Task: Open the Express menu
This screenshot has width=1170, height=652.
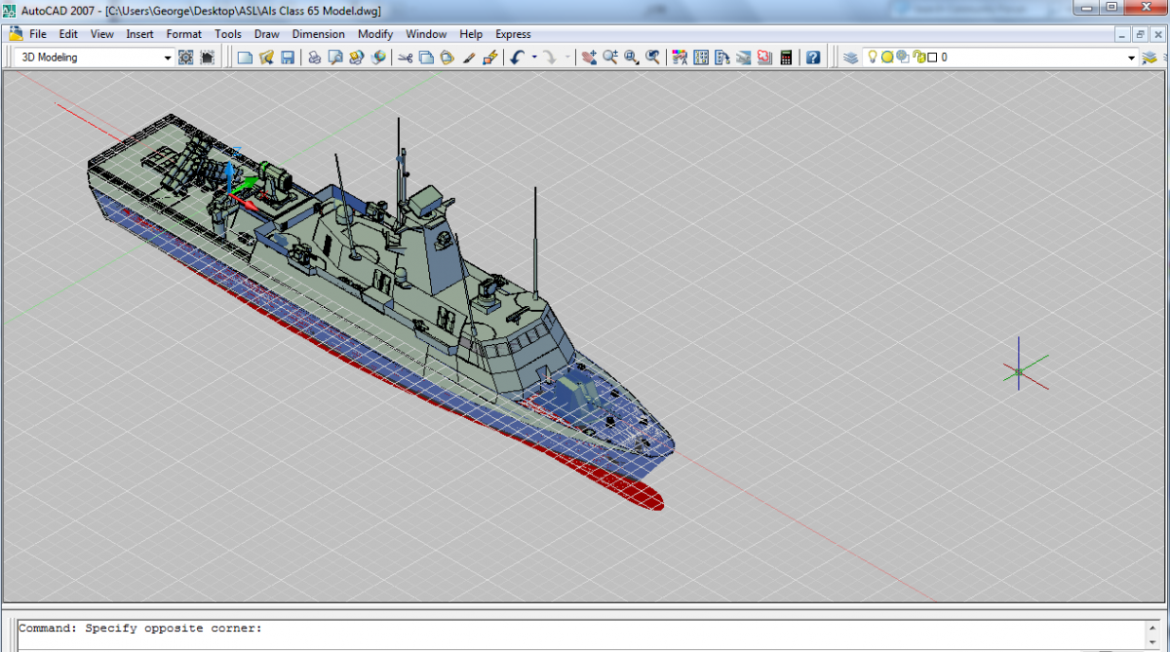Action: pyautogui.click(x=513, y=34)
